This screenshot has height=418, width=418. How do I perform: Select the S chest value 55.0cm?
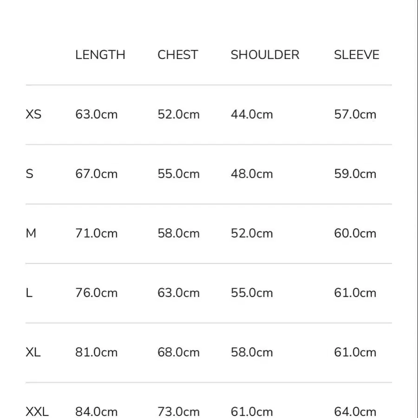tap(178, 174)
